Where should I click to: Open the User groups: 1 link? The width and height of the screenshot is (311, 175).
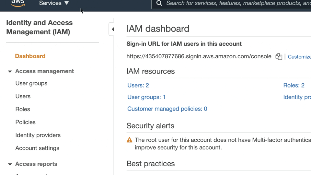146,97
